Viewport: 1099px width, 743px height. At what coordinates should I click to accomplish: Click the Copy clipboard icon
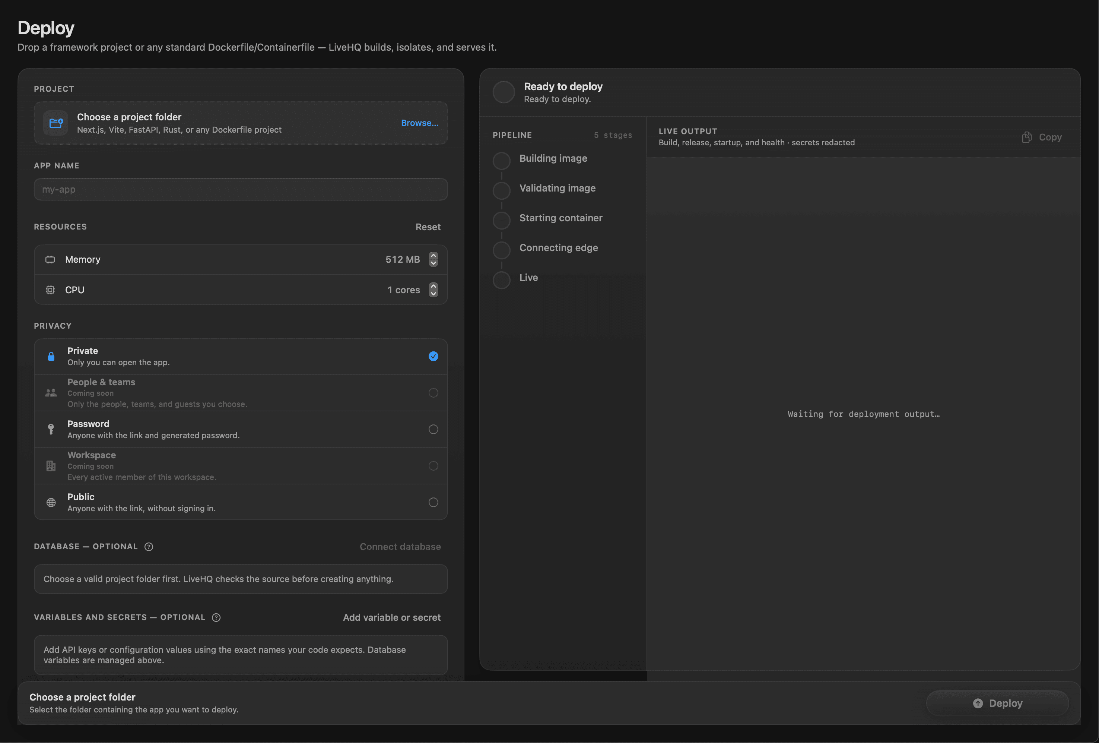(1027, 137)
